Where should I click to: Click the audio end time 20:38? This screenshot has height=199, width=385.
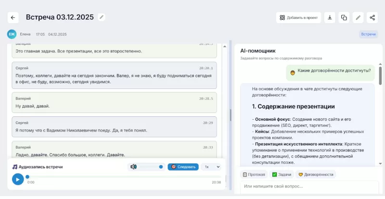(x=216, y=182)
